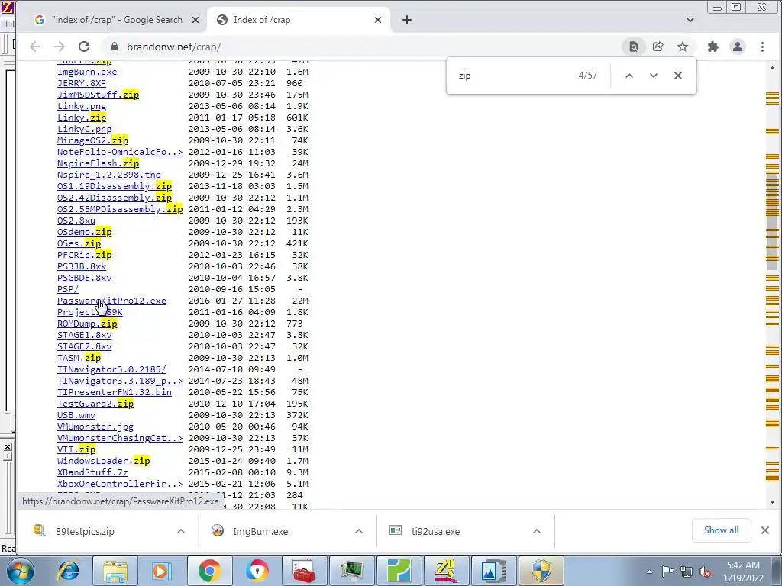Open the red toolbox taskbar app
782x586 pixels.
pyautogui.click(x=304, y=571)
